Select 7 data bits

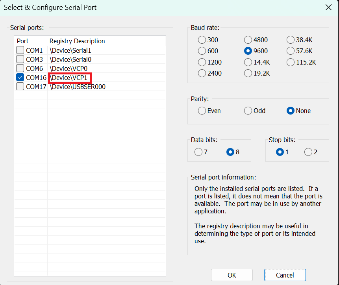point(198,152)
